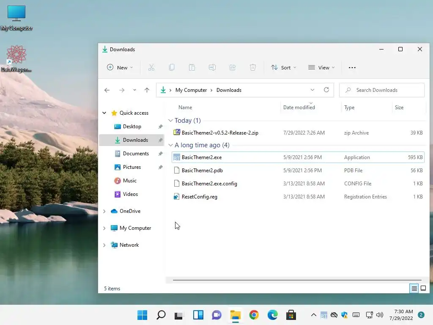Open the Sort dropdown
433x325 pixels.
pyautogui.click(x=284, y=67)
